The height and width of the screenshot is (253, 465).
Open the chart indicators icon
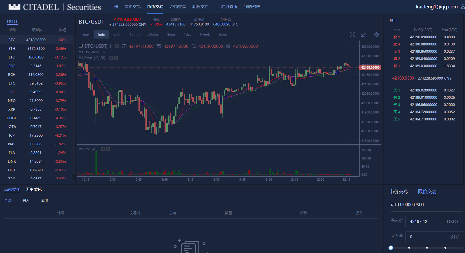click(364, 34)
